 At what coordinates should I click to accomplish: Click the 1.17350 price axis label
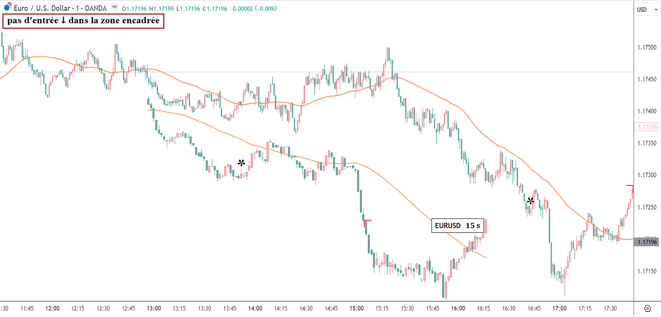pos(647,143)
